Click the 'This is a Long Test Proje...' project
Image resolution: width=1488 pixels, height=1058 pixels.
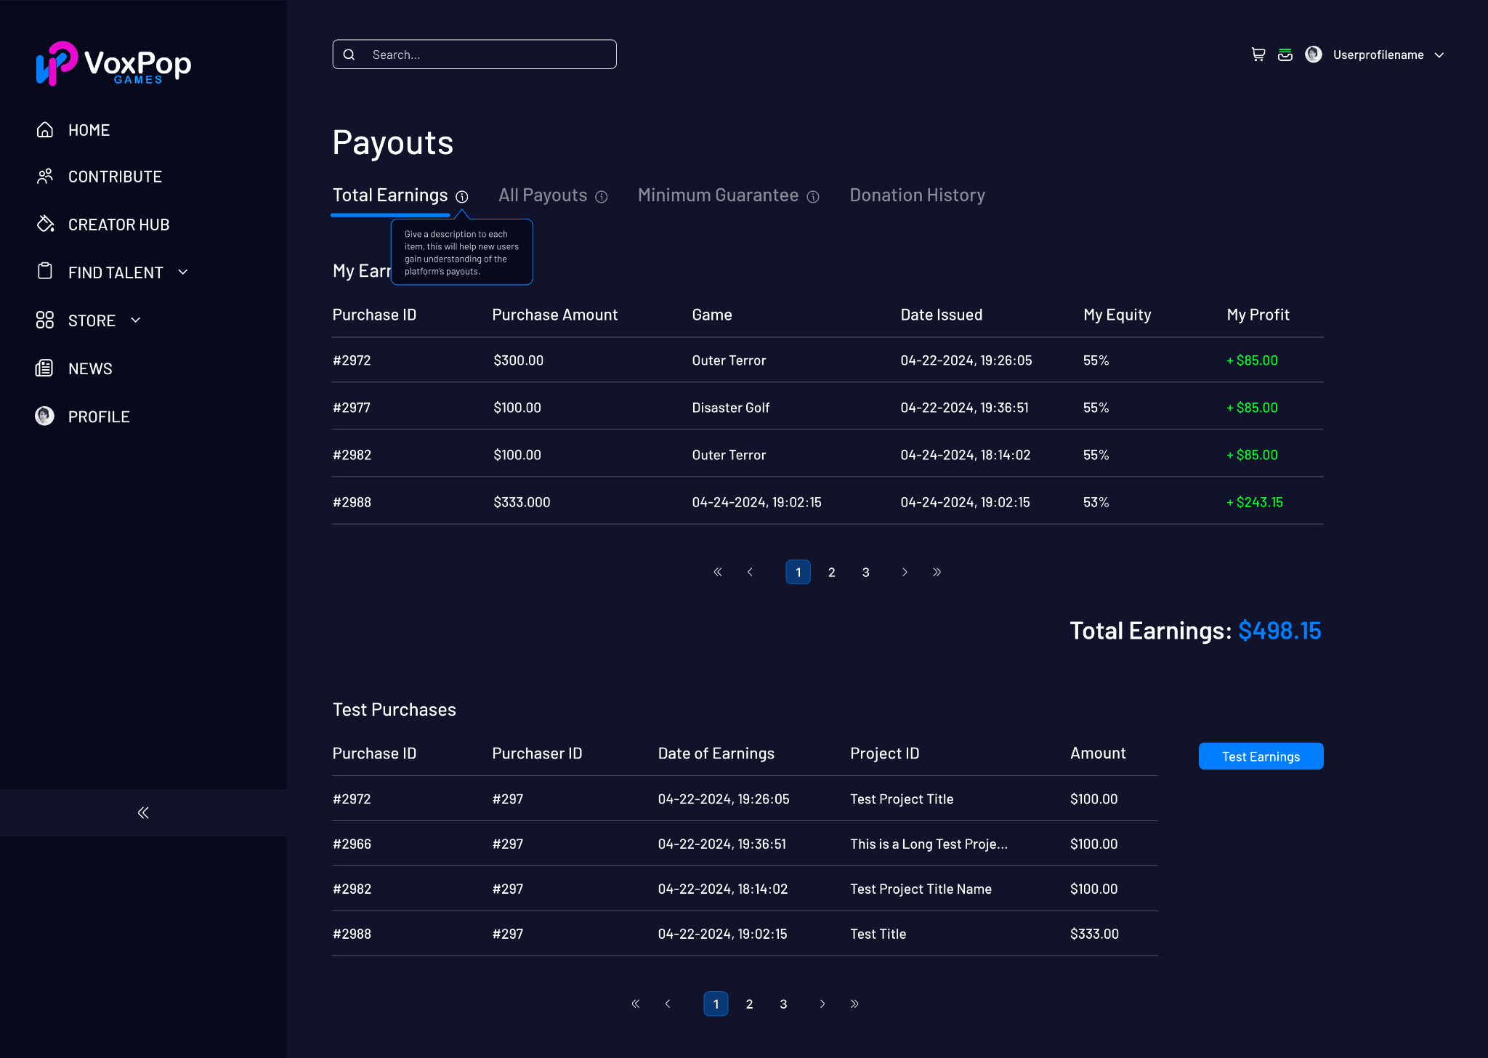(929, 844)
